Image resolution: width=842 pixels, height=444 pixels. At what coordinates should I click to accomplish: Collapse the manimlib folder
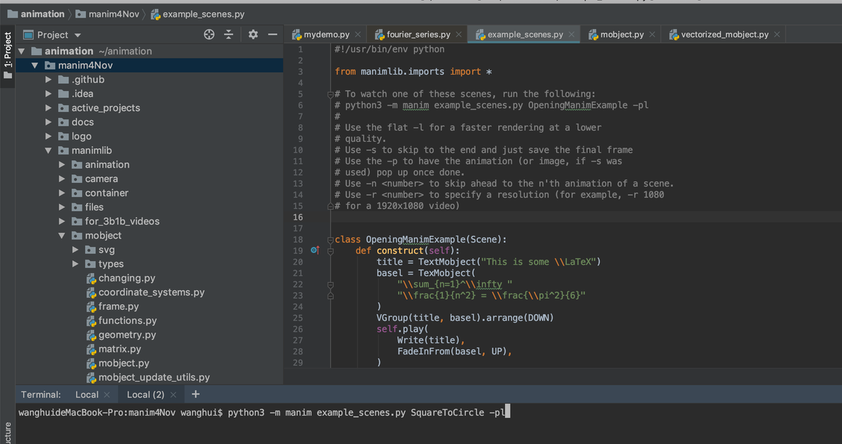pyautogui.click(x=48, y=150)
